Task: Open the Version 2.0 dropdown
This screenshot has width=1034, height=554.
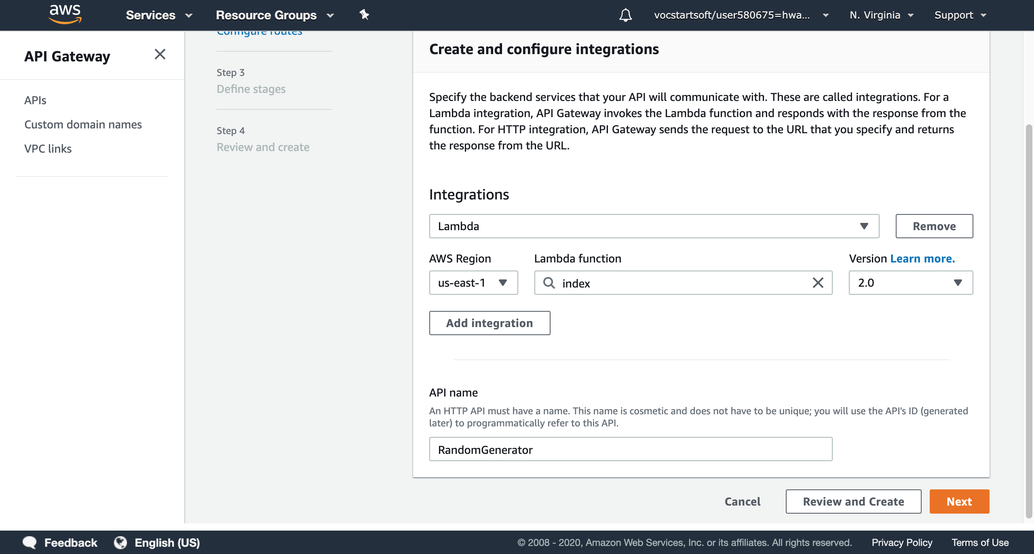Action: (911, 283)
